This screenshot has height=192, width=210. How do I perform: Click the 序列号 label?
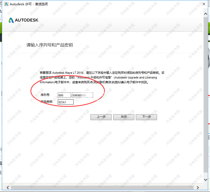(45, 95)
